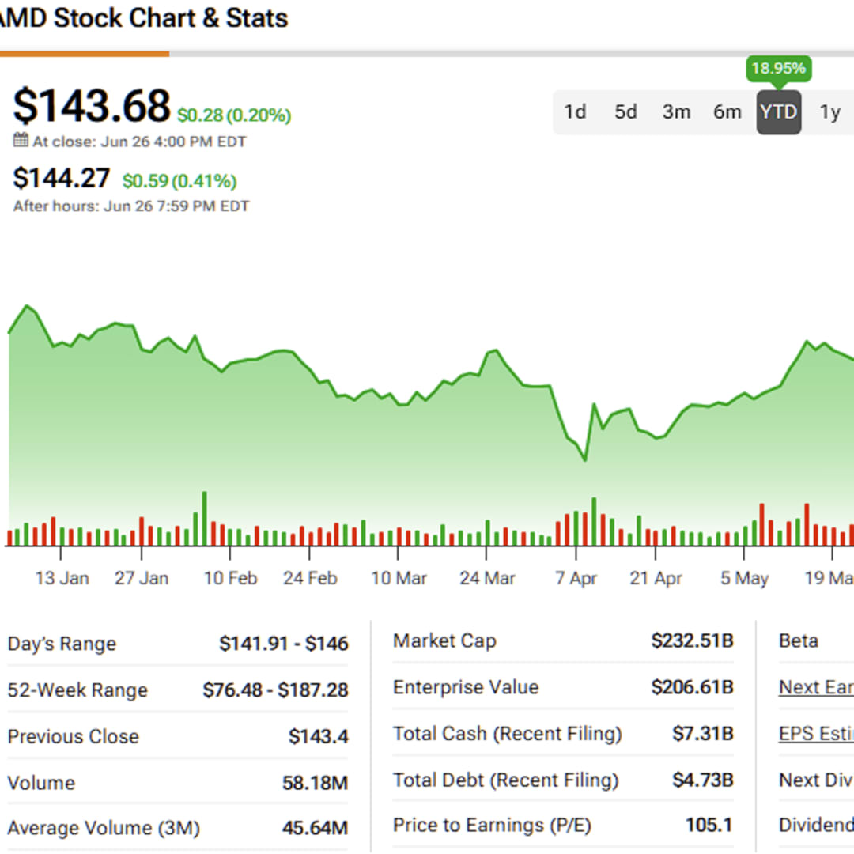Click the price chart low point in April
The height and width of the screenshot is (854, 854).
click(x=585, y=459)
